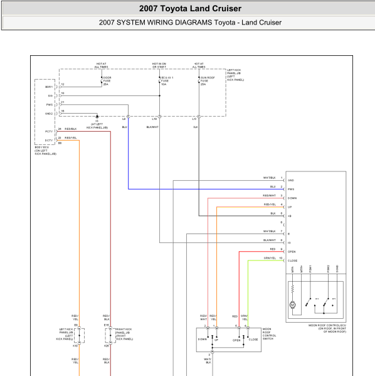Click the 'BLK/WHT' wire label at ECU pin 8

[270, 240]
